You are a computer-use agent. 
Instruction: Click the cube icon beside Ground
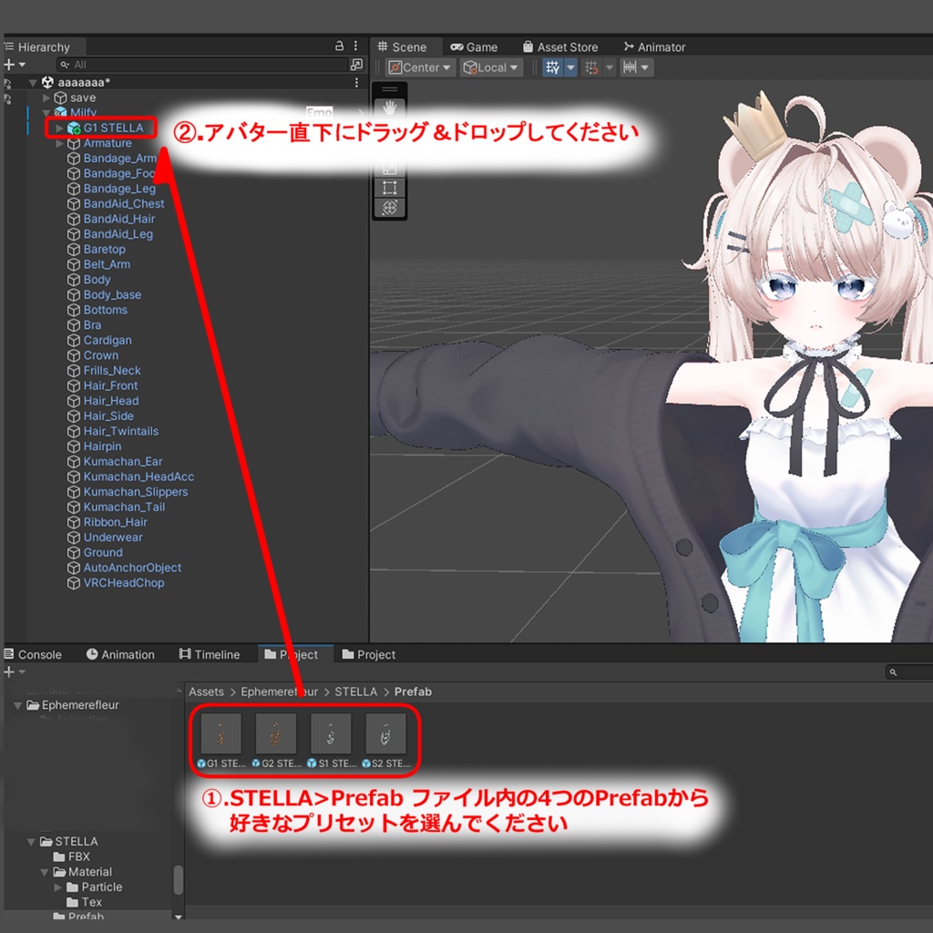74,552
